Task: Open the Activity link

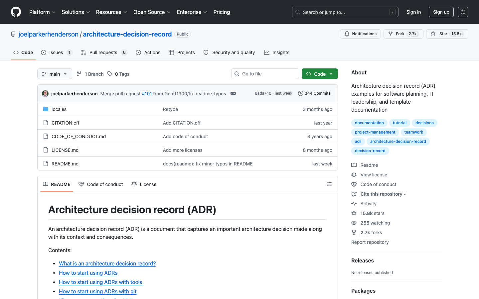Action: tap(364, 204)
